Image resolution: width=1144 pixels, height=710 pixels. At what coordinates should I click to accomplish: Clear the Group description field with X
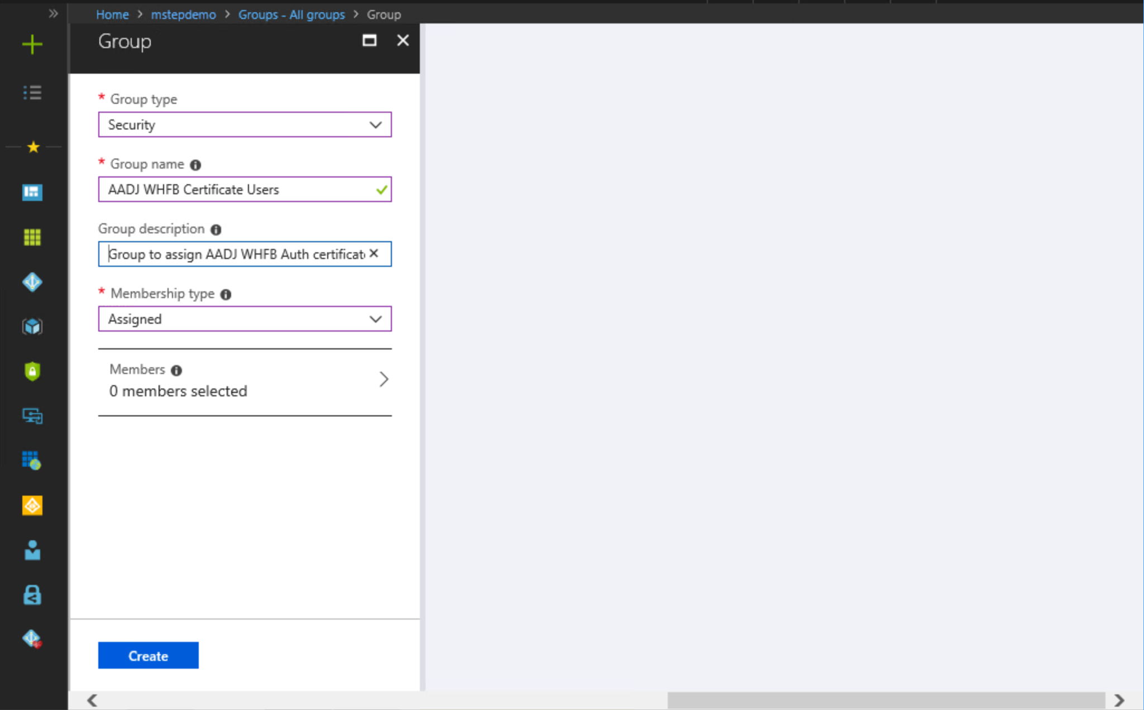click(374, 253)
